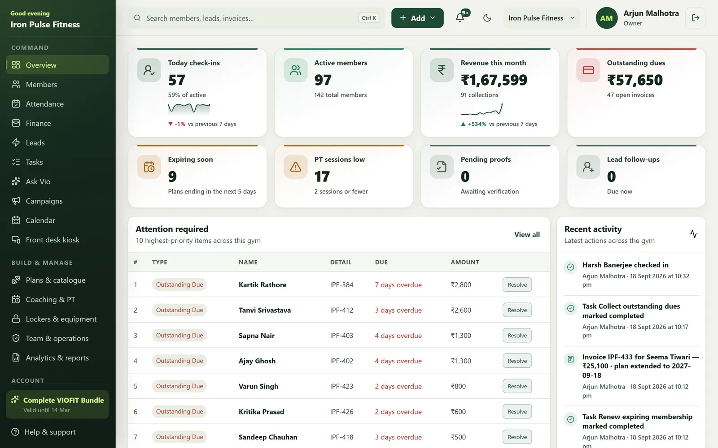Click the Analytics & reports icon

pos(16,358)
